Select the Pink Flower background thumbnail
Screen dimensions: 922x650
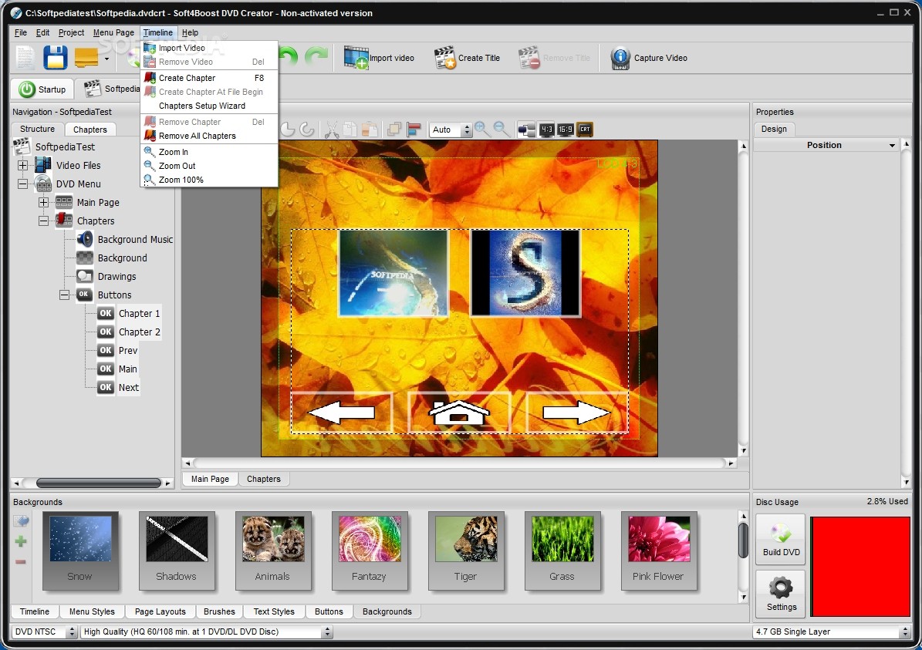tap(659, 550)
